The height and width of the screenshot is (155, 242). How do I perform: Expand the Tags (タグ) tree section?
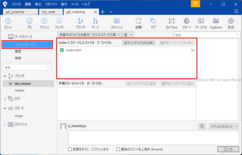click(5, 99)
